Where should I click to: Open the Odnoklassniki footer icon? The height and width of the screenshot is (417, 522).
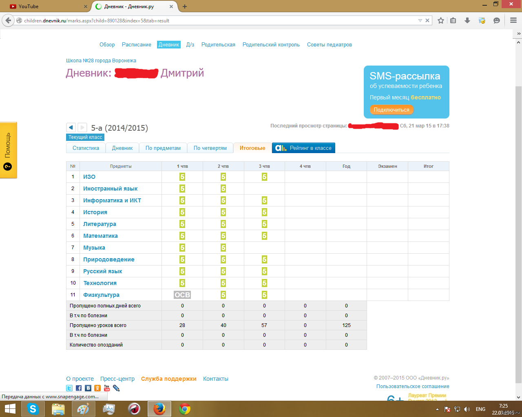[x=97, y=388]
